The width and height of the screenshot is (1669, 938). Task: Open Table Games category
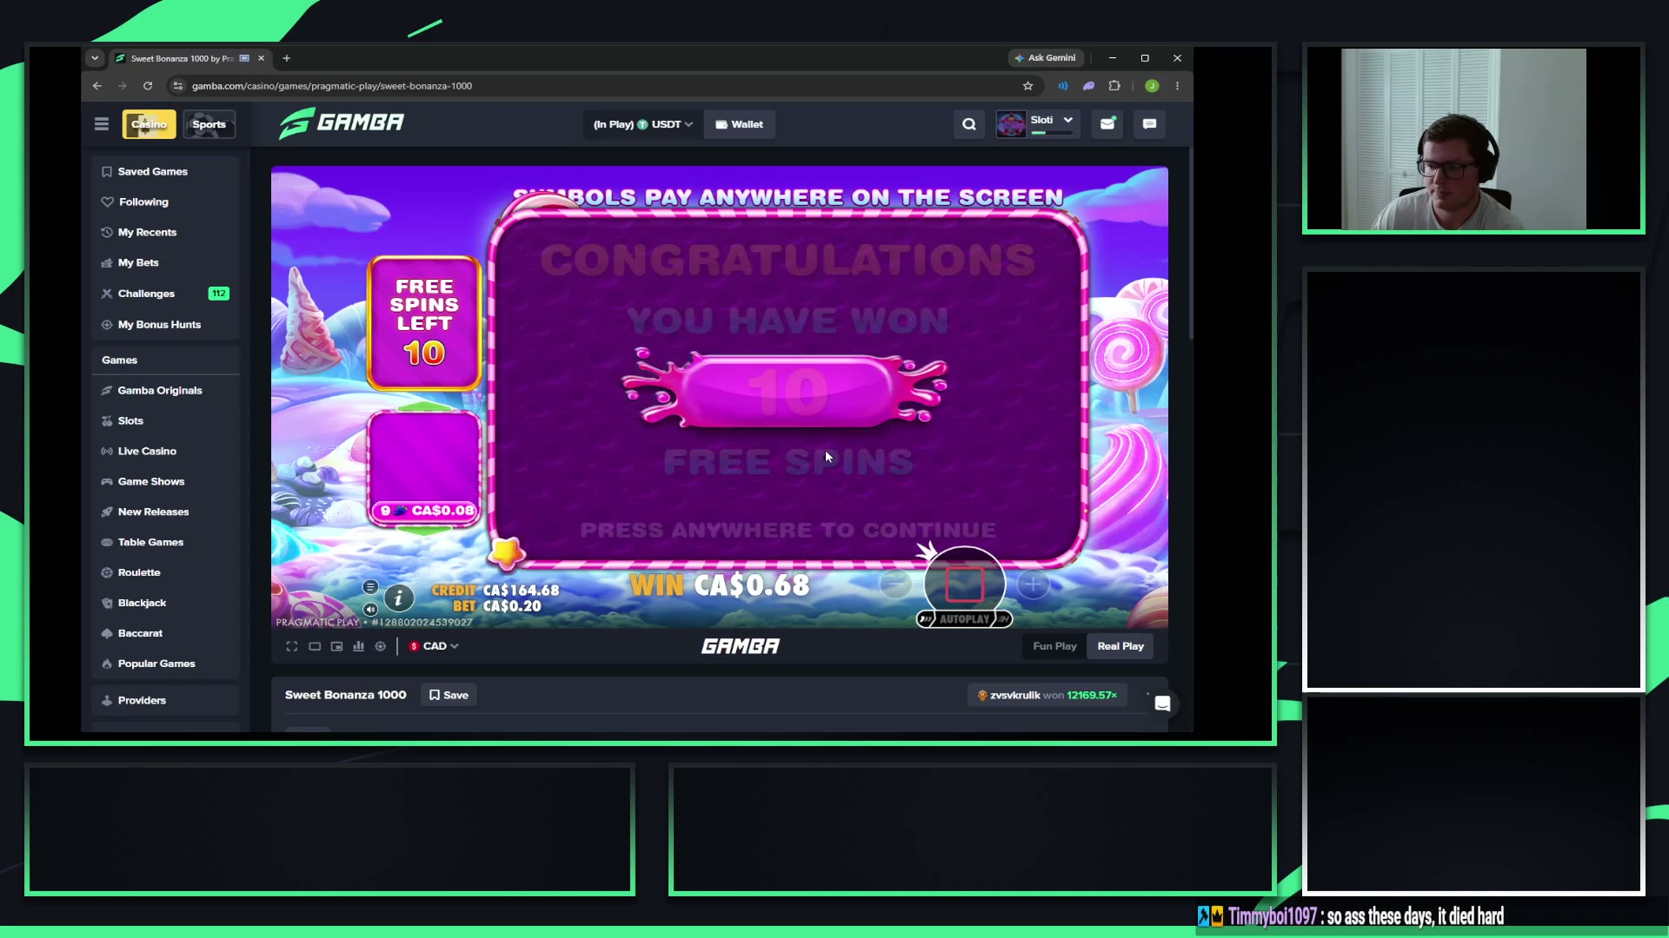pos(165,543)
